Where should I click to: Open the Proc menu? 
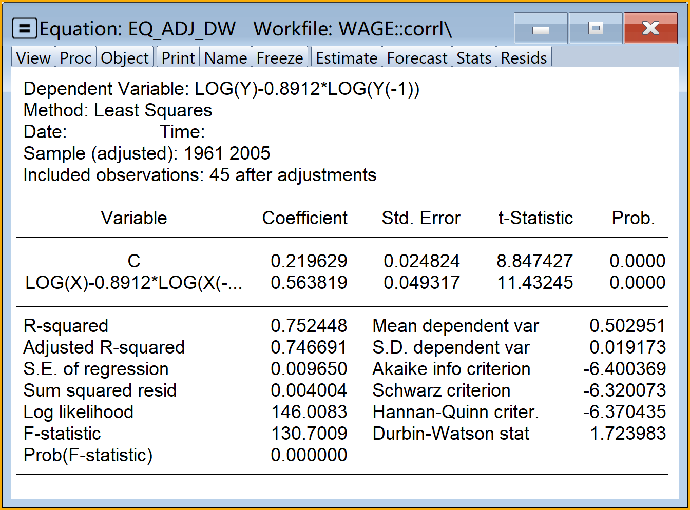[x=75, y=58]
